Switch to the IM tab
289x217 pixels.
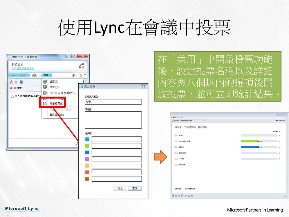(13, 75)
